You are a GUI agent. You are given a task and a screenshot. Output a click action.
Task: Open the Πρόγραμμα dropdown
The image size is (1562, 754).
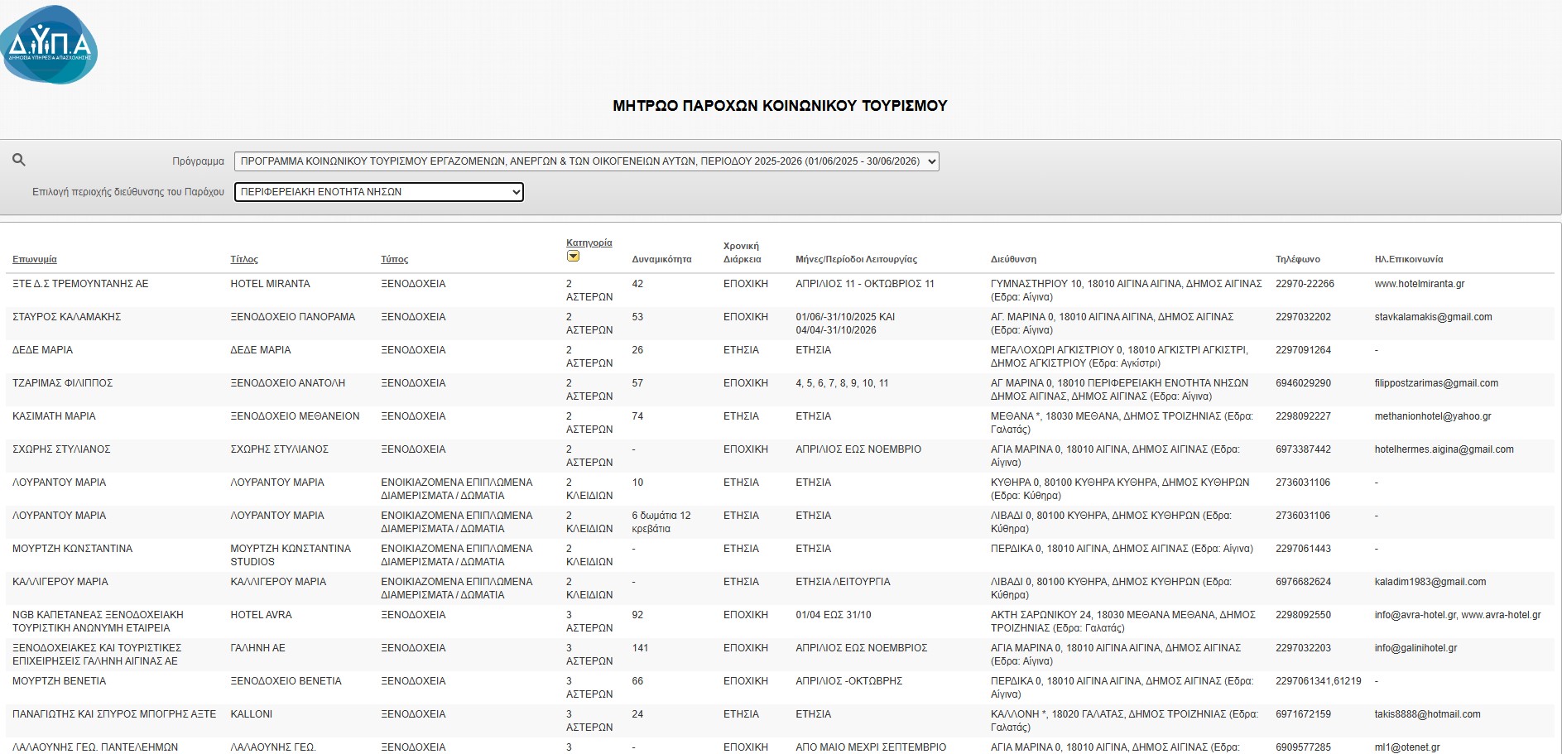tap(587, 161)
